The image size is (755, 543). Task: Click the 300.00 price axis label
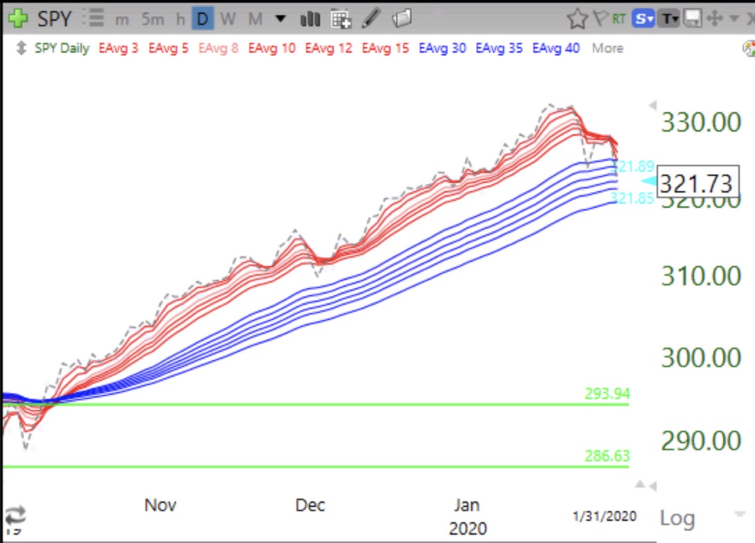click(x=701, y=357)
